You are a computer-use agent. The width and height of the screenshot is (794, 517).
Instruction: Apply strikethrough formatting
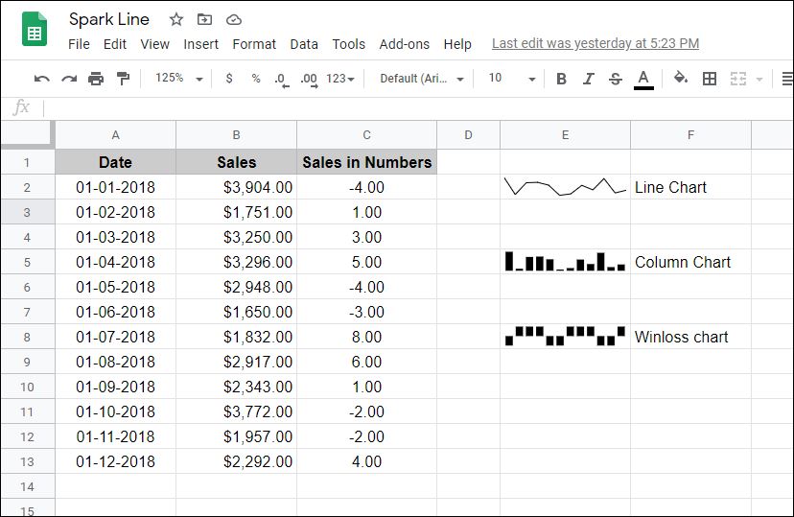(x=616, y=79)
